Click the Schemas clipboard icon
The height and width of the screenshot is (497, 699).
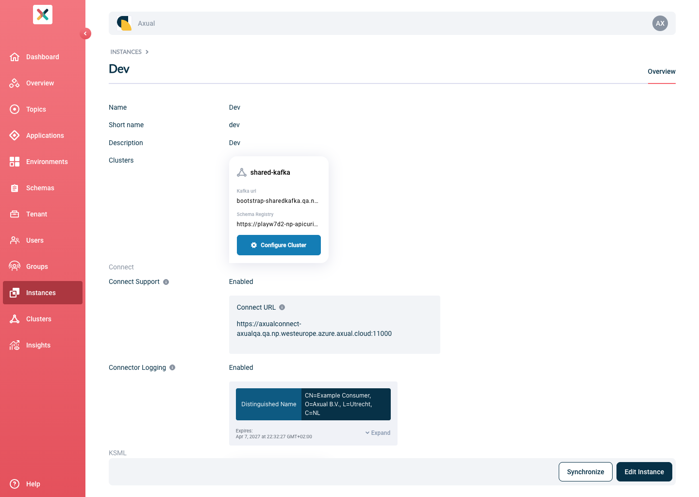(15, 188)
